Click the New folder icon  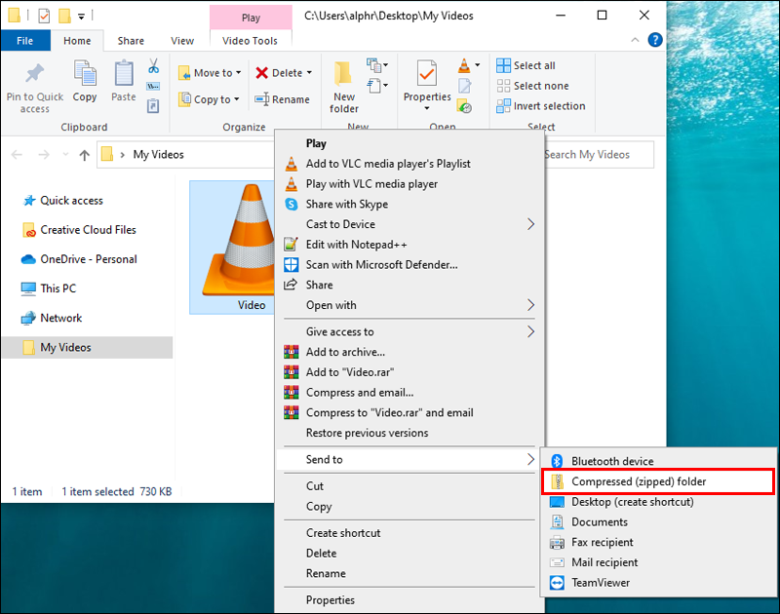[343, 73]
